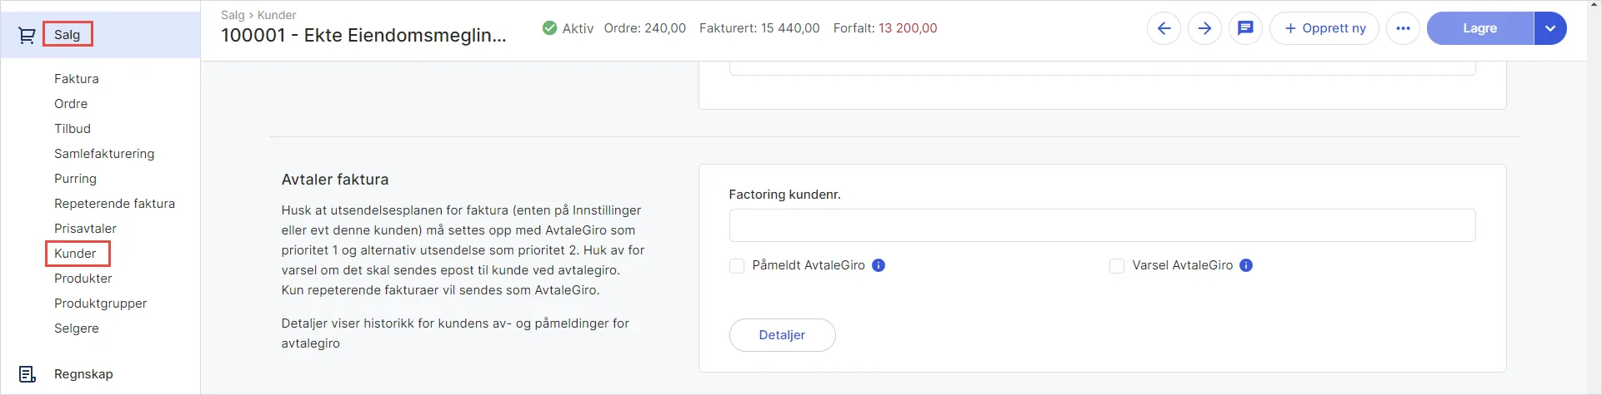Open Faktura in the Salg menu
Screen dimensions: 1602x395
pos(77,79)
